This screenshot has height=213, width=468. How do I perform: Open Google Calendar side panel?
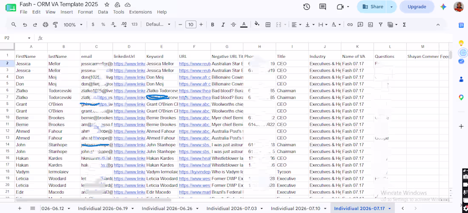click(461, 26)
